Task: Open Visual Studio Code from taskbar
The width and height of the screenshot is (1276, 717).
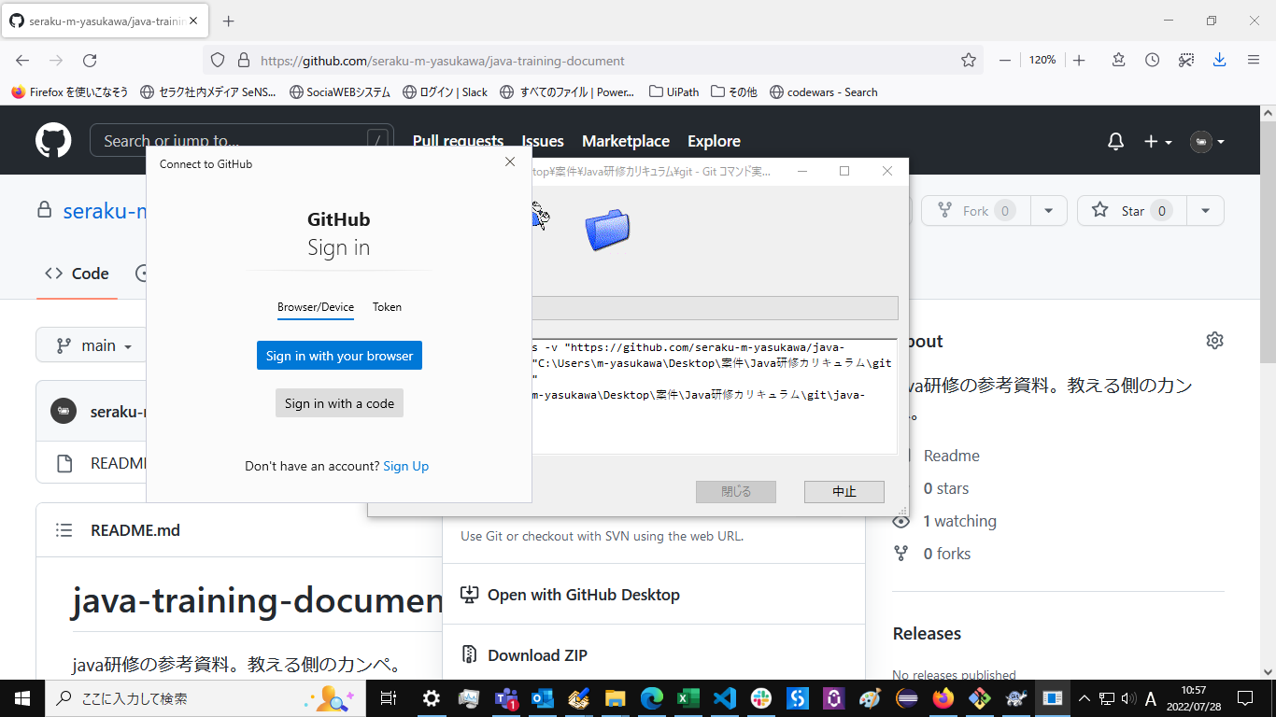Action: pyautogui.click(x=724, y=697)
